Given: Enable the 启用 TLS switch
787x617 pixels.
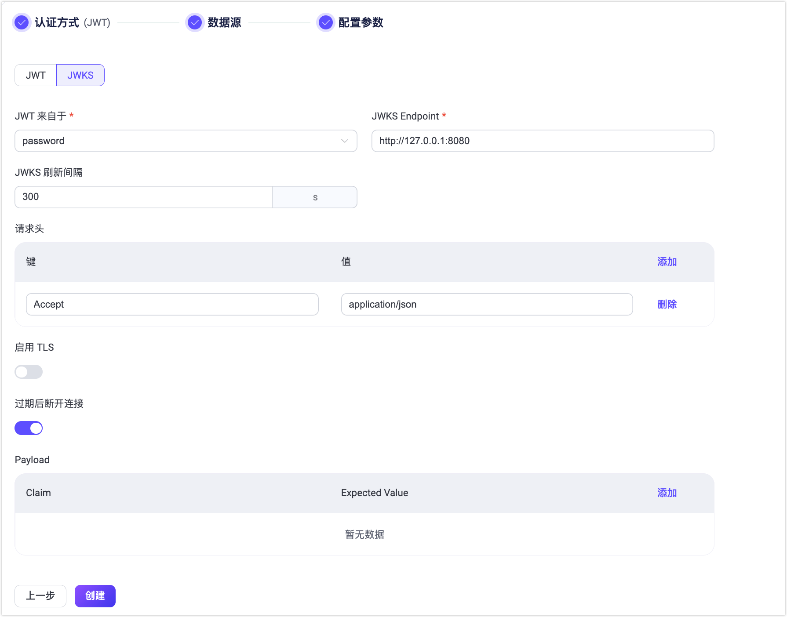Looking at the screenshot, I should 29,372.
